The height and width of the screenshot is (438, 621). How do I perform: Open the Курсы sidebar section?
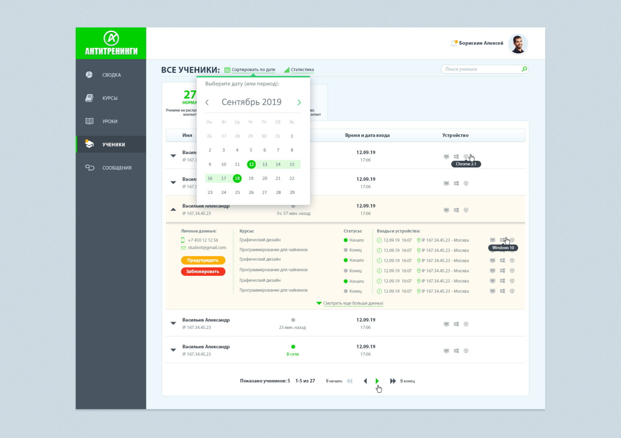[110, 98]
